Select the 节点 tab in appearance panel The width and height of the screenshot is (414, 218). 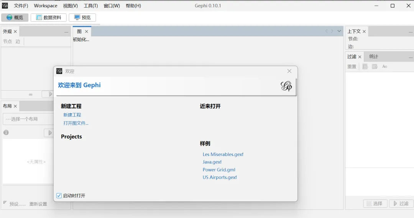click(7, 41)
